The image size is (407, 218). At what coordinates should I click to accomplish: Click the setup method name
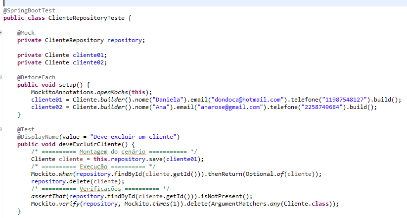[x=67, y=85]
